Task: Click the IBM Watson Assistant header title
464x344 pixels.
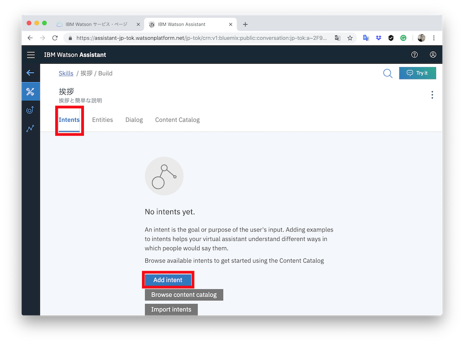Action: (75, 55)
